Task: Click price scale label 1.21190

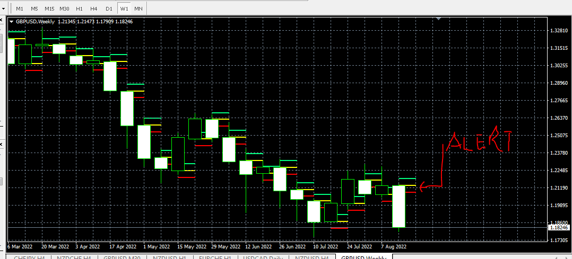Action: coord(559,188)
